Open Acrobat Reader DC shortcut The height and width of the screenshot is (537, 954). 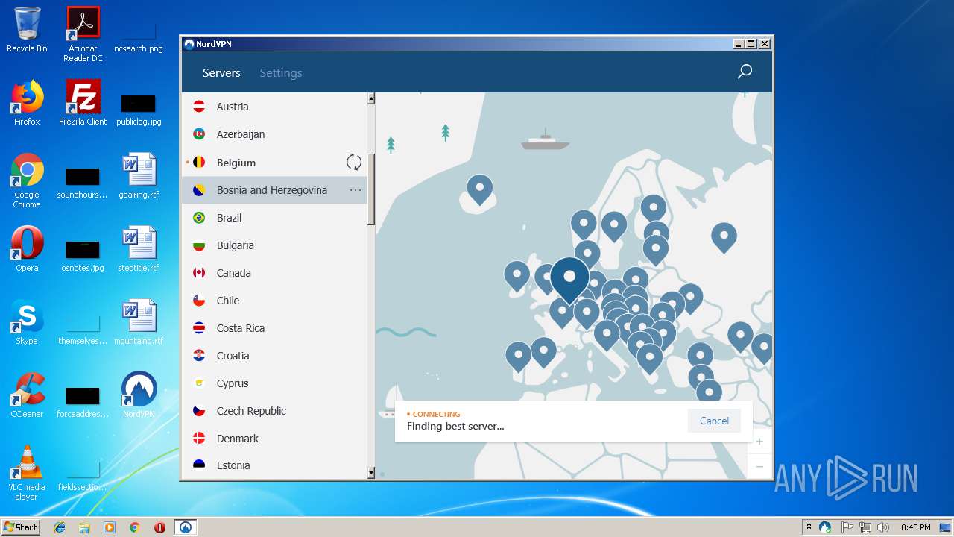click(83, 34)
